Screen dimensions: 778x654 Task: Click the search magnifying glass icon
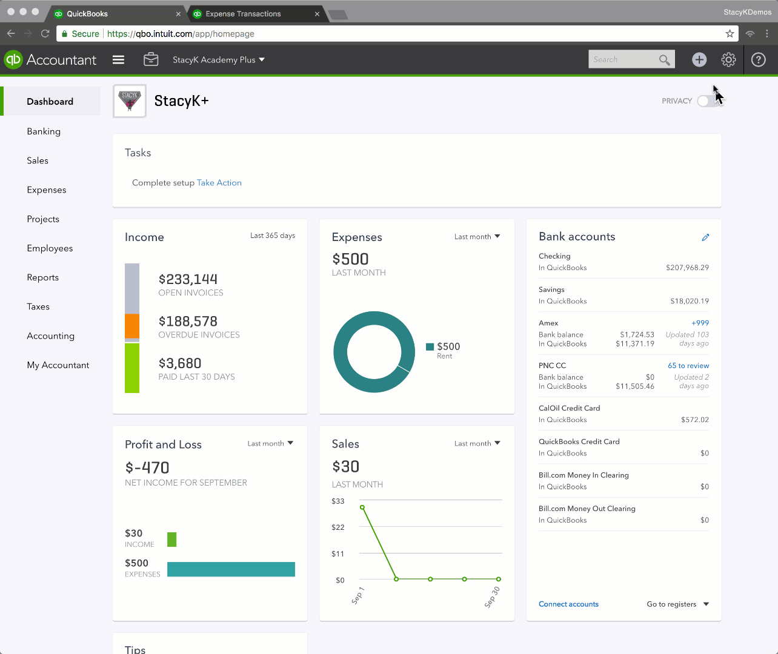coord(665,59)
